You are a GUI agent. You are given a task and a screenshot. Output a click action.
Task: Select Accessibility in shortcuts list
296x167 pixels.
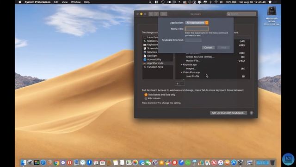pyautogui.click(x=157, y=59)
